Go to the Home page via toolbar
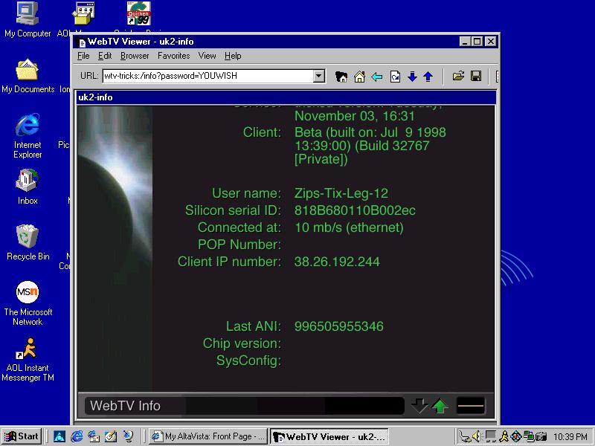Screen dimensions: 595x446 pyautogui.click(x=359, y=77)
